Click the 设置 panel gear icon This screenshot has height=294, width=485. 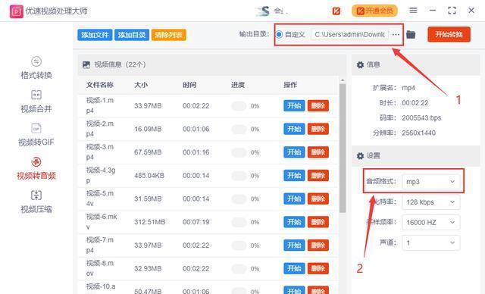coord(360,156)
